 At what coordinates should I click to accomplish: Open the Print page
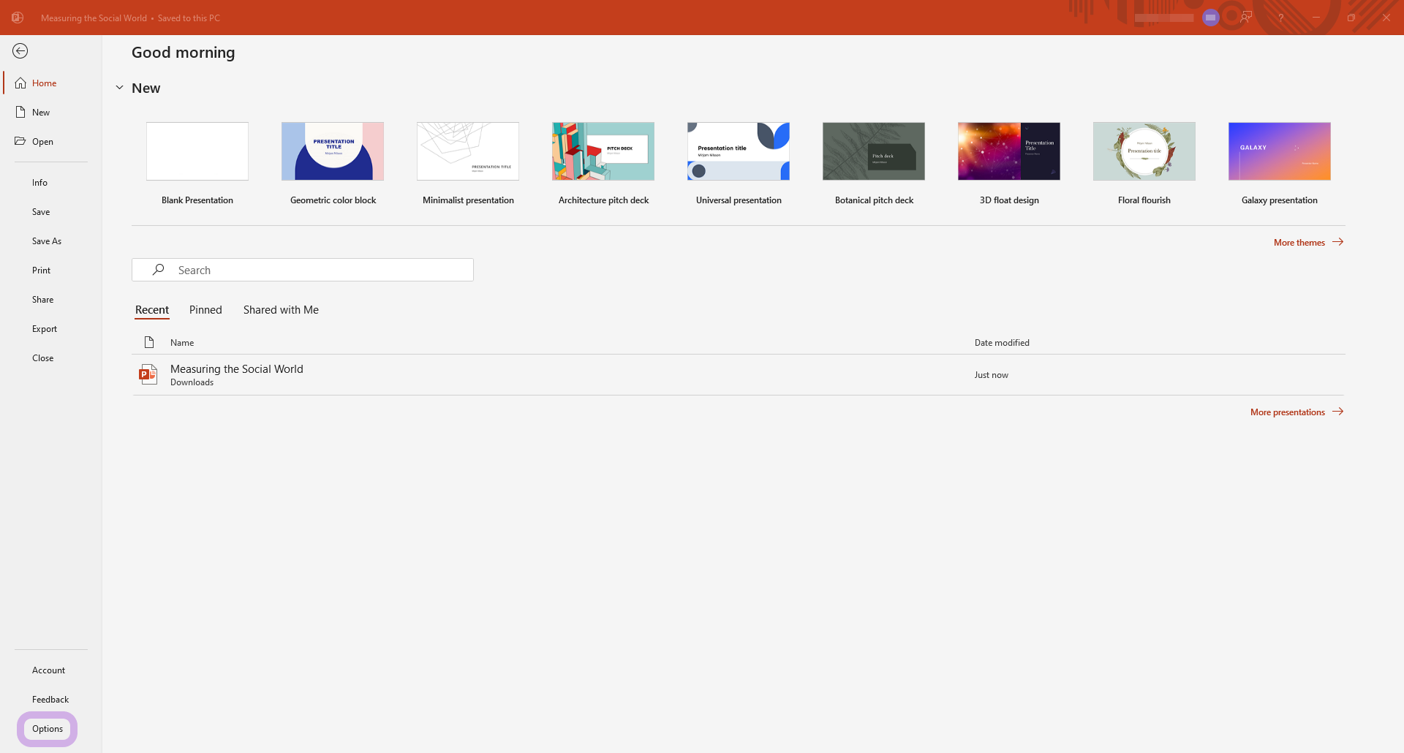[x=51, y=270]
